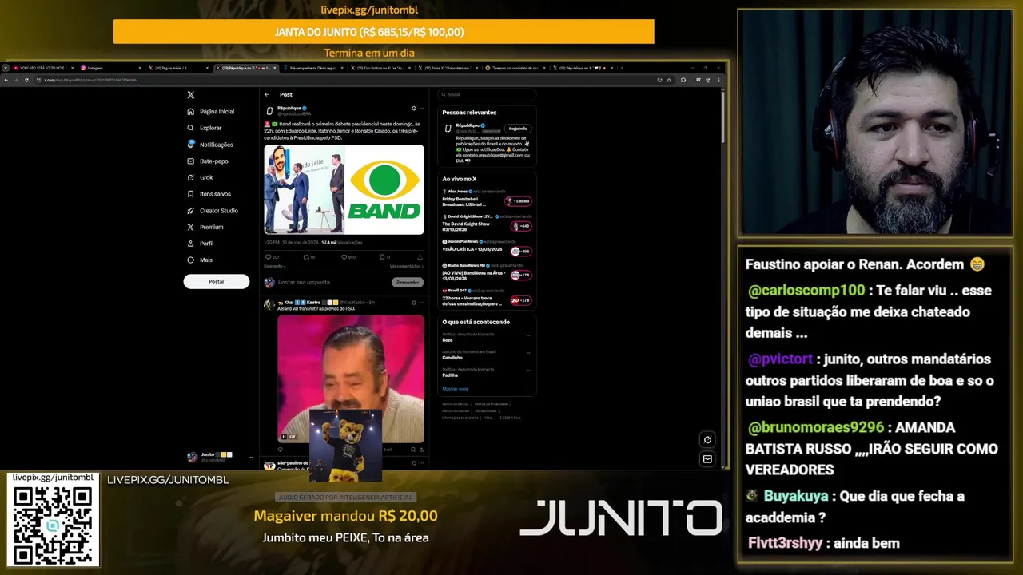Open Página Inicial in the X sidebar
This screenshot has width=1023, height=575.
coord(211,112)
